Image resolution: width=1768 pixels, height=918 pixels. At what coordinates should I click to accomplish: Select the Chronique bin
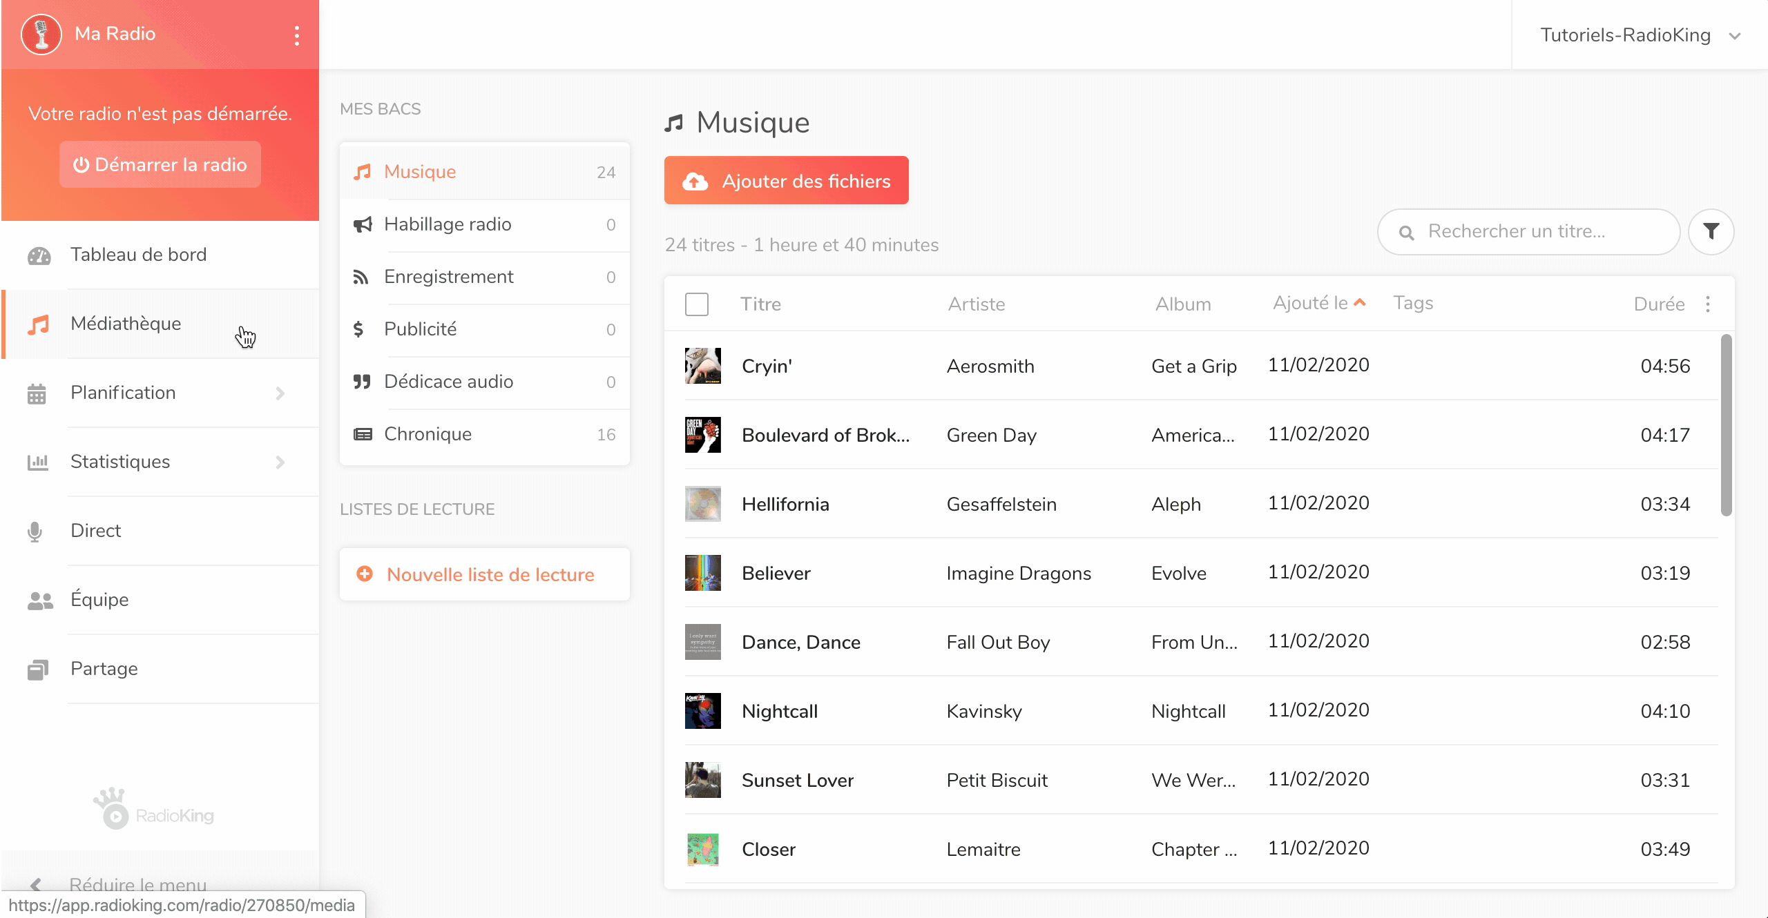pos(485,434)
